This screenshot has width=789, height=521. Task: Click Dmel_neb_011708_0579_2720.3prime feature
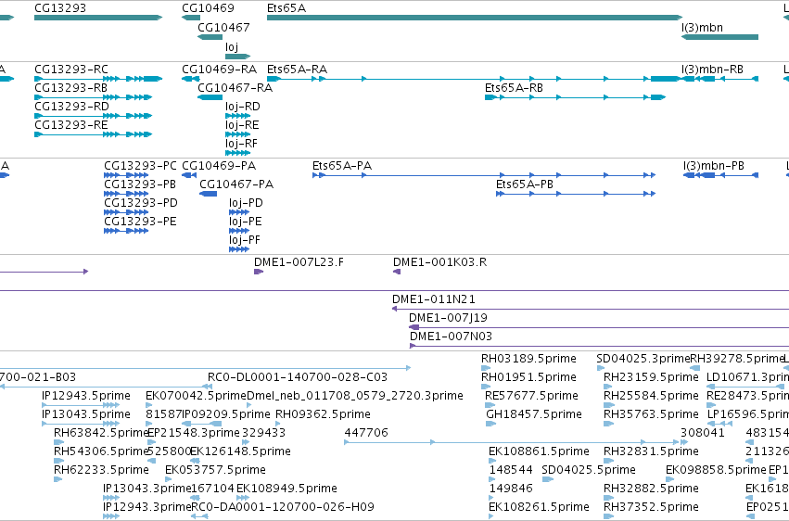point(249,405)
